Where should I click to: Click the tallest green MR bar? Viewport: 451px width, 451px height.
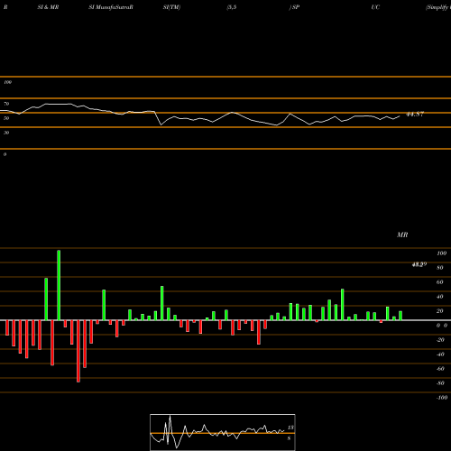59,285
